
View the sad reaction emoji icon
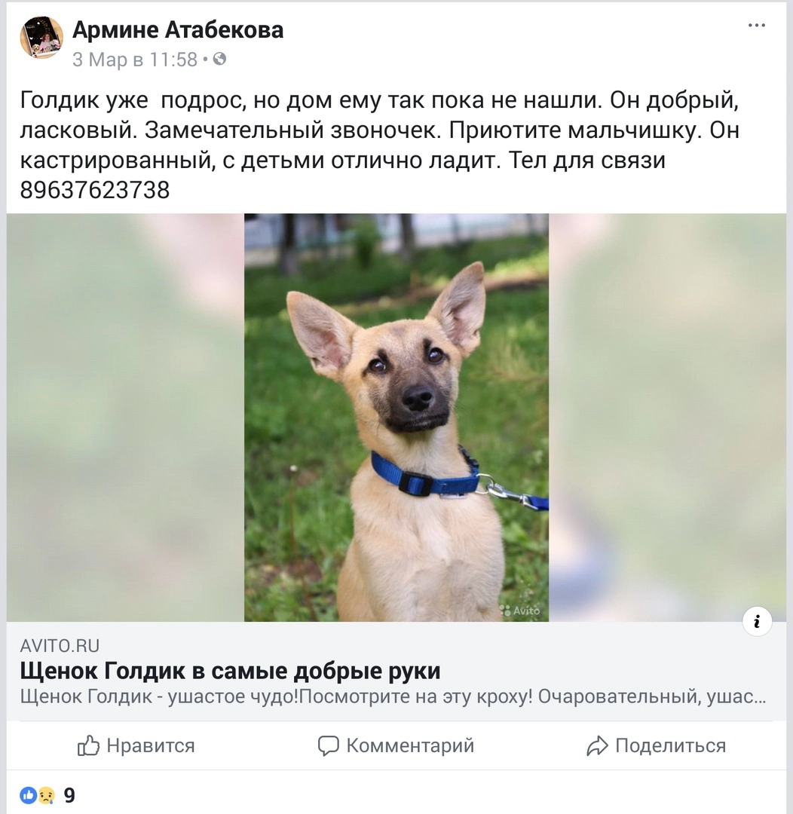[x=46, y=795]
